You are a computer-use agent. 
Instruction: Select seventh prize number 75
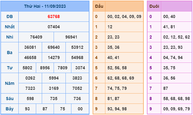pos(63,109)
